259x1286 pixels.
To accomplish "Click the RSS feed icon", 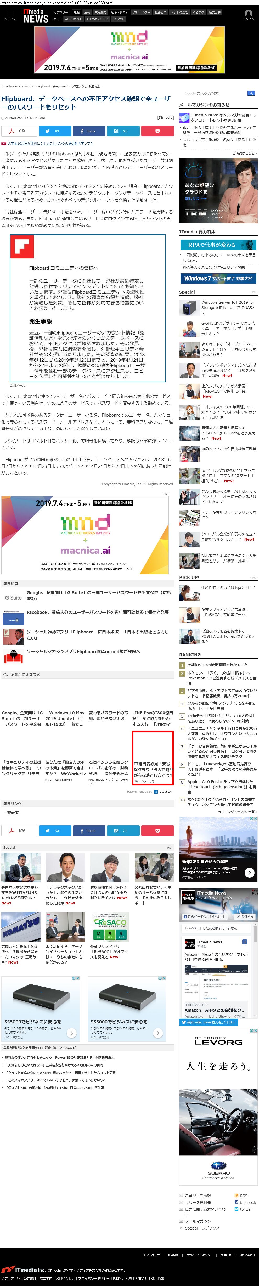I will 237,1196.
